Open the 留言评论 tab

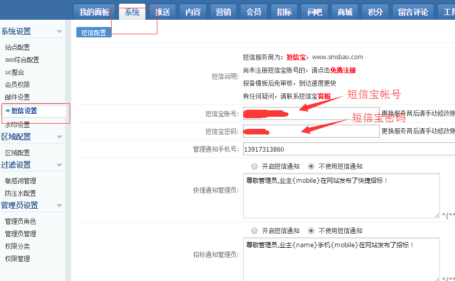(x=413, y=12)
